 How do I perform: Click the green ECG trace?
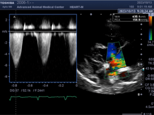[x=43, y=98]
